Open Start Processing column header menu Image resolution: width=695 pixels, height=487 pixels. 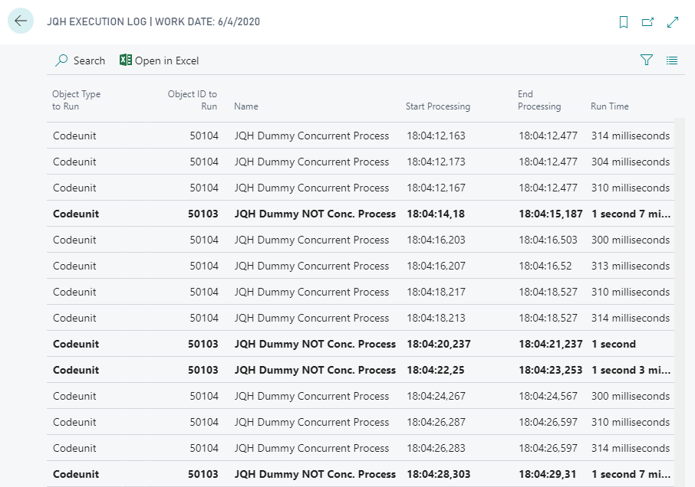click(438, 106)
